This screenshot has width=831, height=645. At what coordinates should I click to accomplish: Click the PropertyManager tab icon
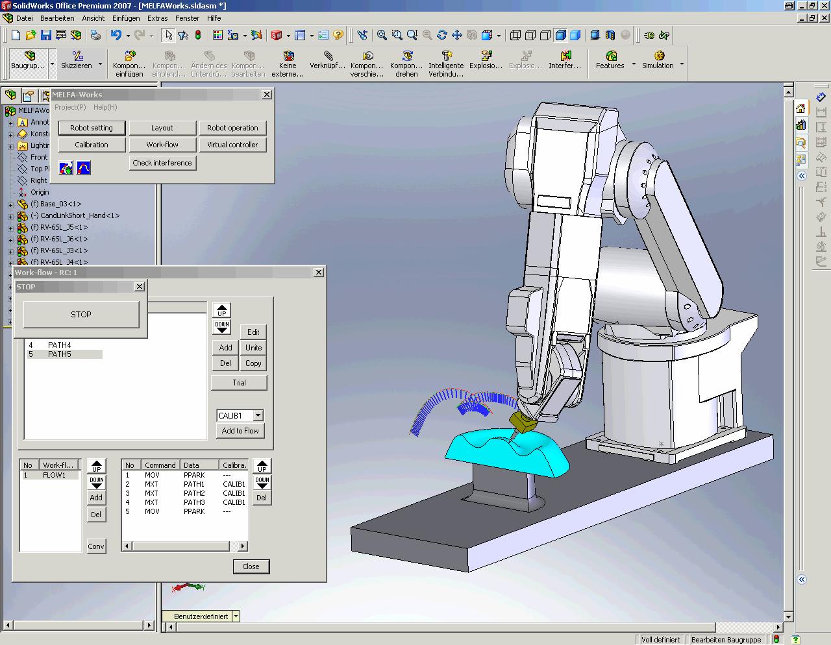(28, 96)
